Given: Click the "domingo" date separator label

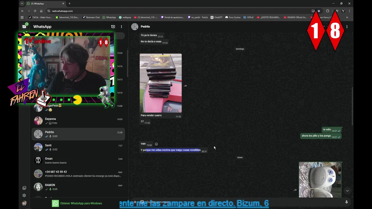Looking at the screenshot, I should [240, 49].
